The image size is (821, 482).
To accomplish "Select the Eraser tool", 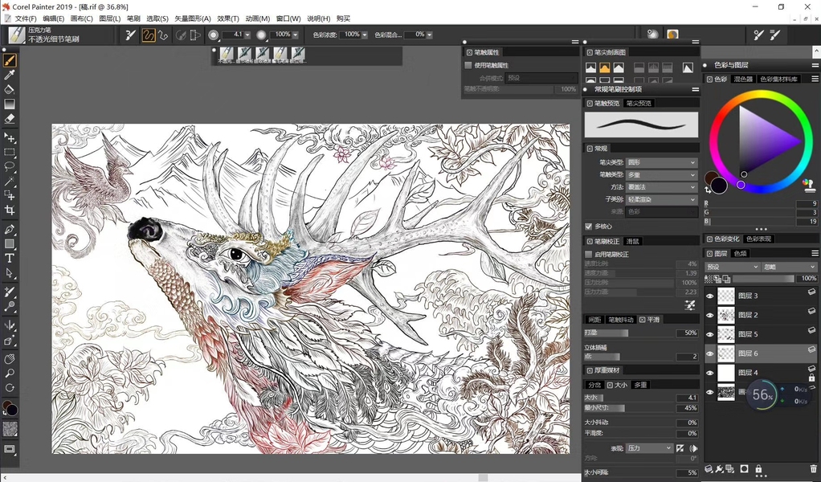I will pyautogui.click(x=10, y=119).
